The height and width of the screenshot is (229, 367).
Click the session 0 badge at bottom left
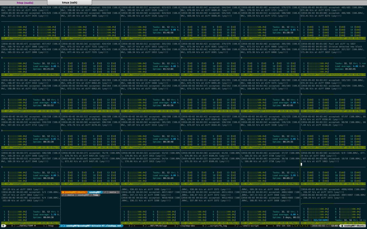[x=3, y=226]
